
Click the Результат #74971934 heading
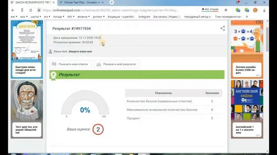click(x=71, y=28)
